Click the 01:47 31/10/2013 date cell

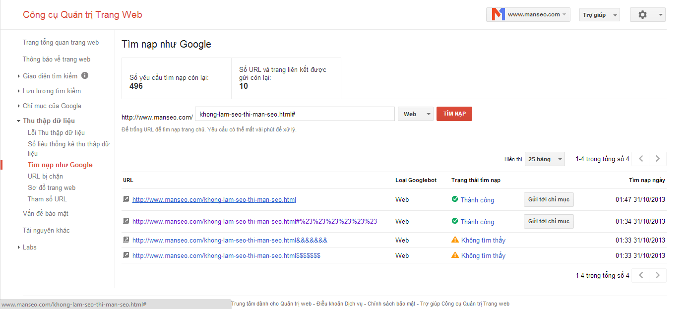pyautogui.click(x=640, y=199)
